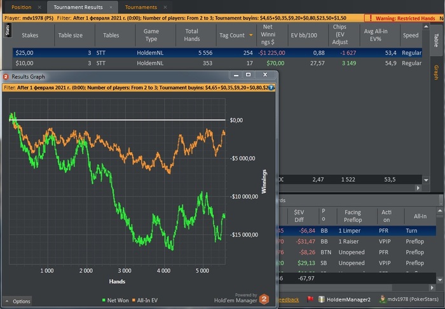Viewport: 445px width, 309px height.
Task: Click the Hold'em Manager 2 logo
Action: (264, 299)
